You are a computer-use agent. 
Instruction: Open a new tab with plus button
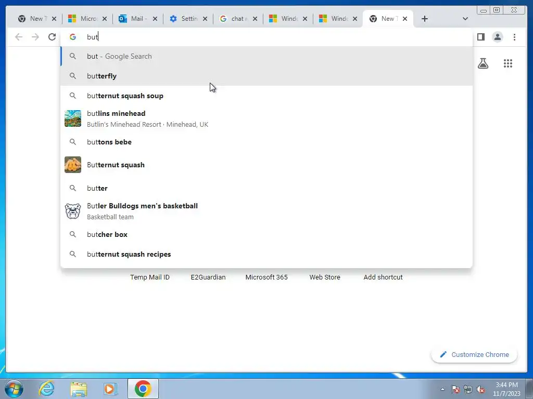(424, 19)
